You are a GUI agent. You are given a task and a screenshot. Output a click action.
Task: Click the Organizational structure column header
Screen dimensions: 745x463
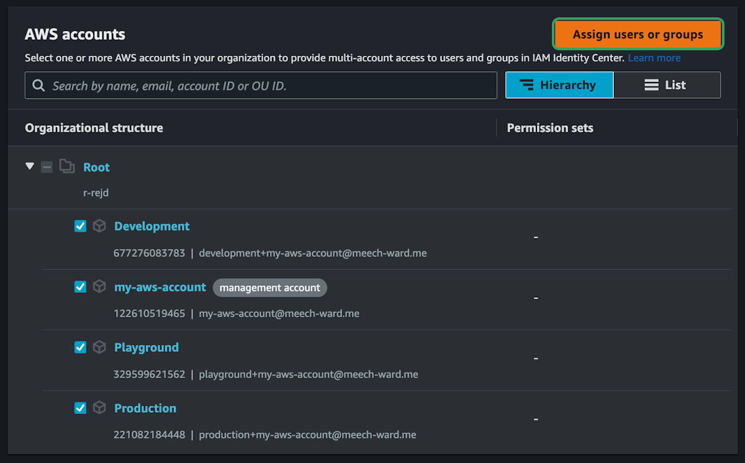coord(94,128)
